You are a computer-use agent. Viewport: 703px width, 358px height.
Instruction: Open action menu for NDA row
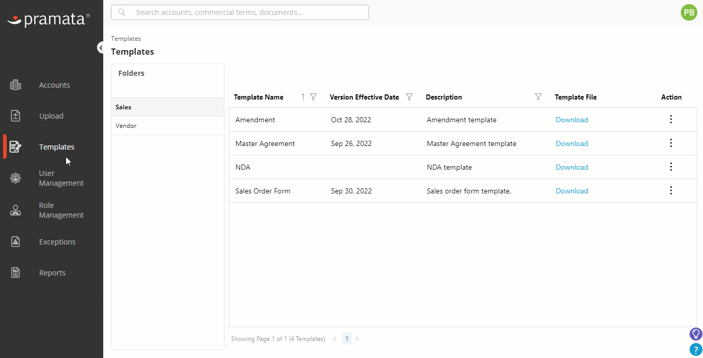(671, 167)
